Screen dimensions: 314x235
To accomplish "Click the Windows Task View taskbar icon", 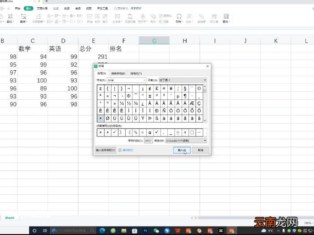I will [x=45, y=231].
